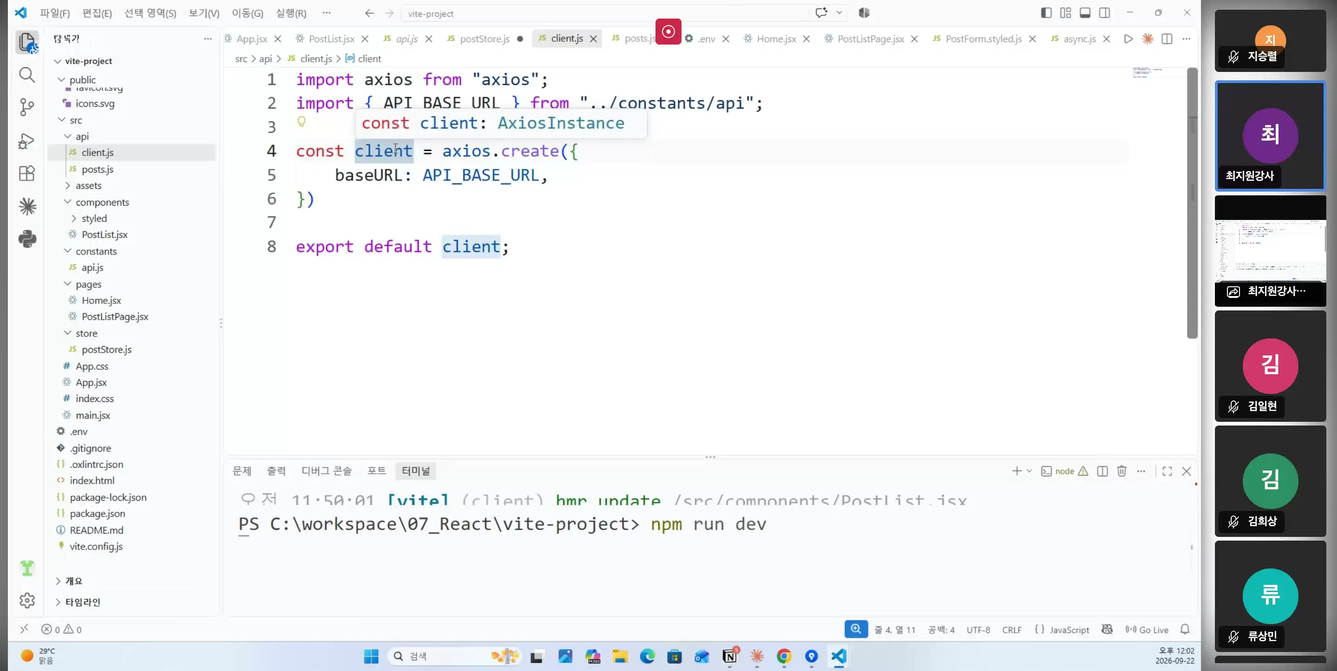Open Chrome from the Windows taskbar
The width and height of the screenshot is (1337, 671).
pos(784,657)
